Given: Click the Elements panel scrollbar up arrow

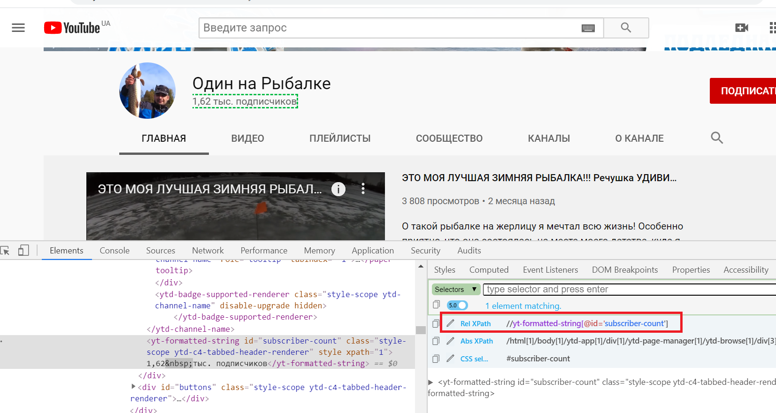Looking at the screenshot, I should (x=421, y=266).
